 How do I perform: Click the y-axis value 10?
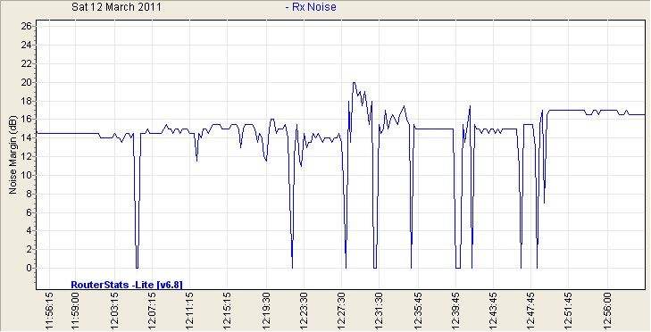pyautogui.click(x=26, y=175)
